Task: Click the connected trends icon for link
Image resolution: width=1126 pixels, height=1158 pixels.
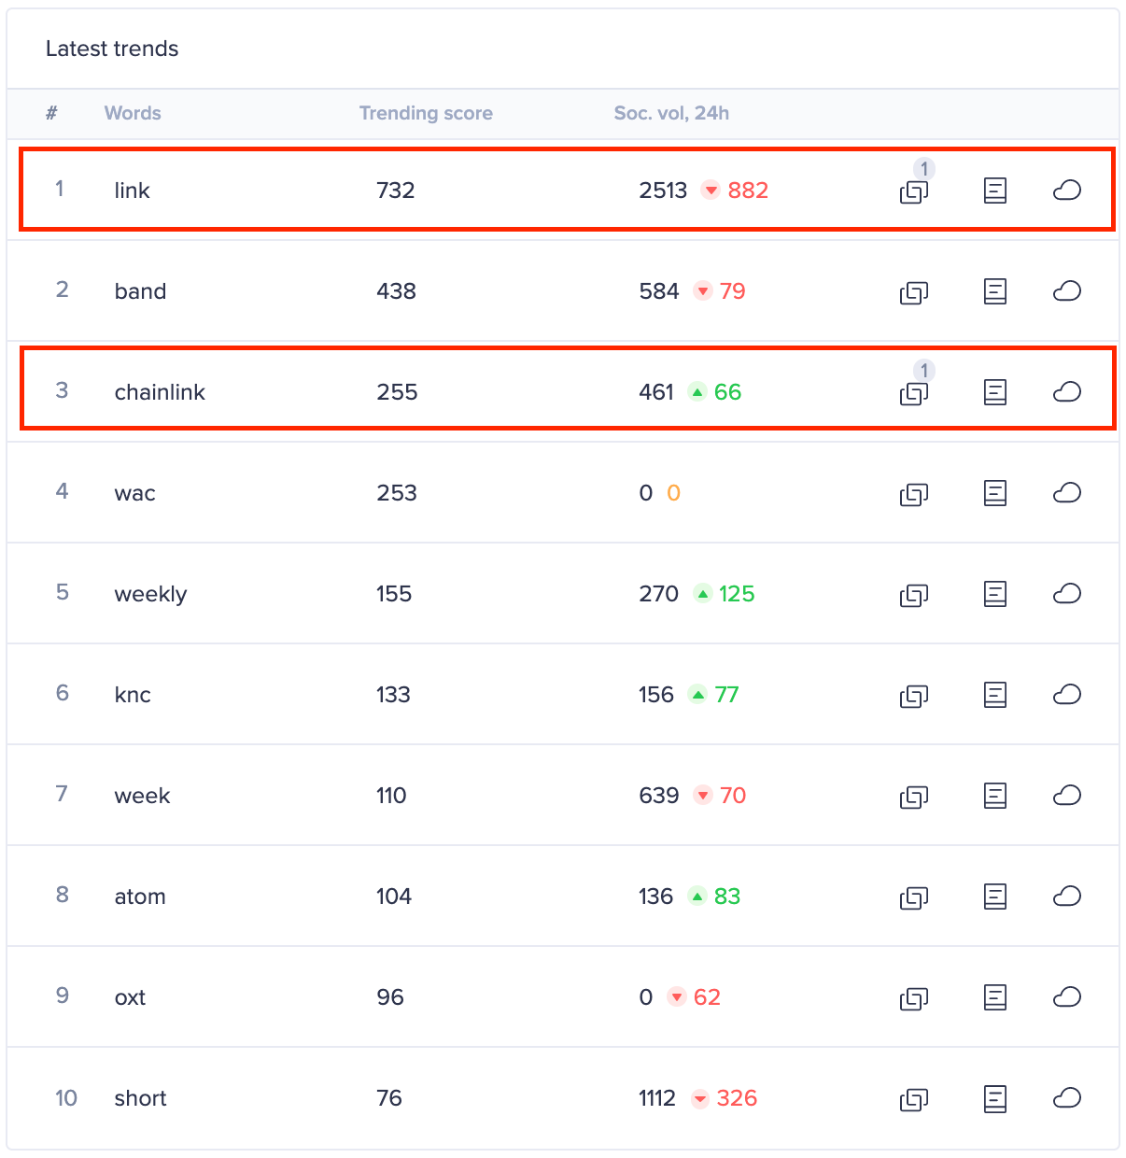Action: (x=913, y=192)
